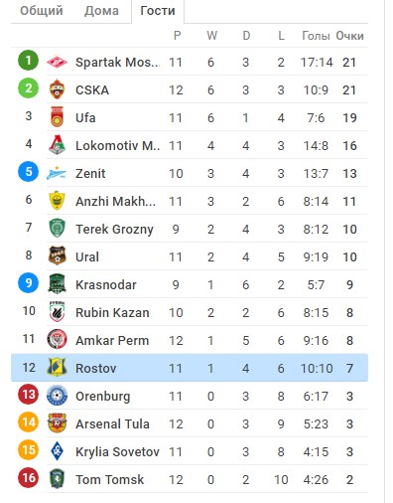Click the Очки column header
This screenshot has height=503, width=393.
(349, 36)
